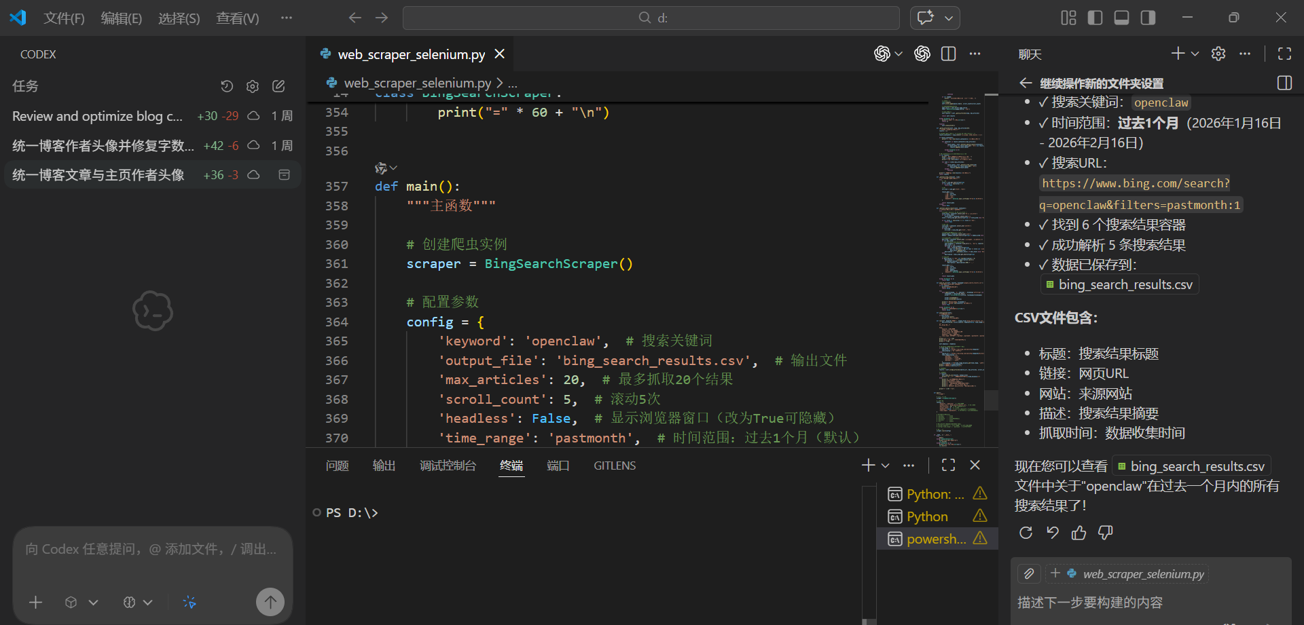Click the Codex task history icon
Viewport: 1304px width, 625px height.
click(227, 86)
